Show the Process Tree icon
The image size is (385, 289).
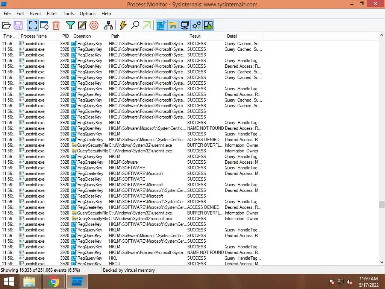(x=108, y=25)
